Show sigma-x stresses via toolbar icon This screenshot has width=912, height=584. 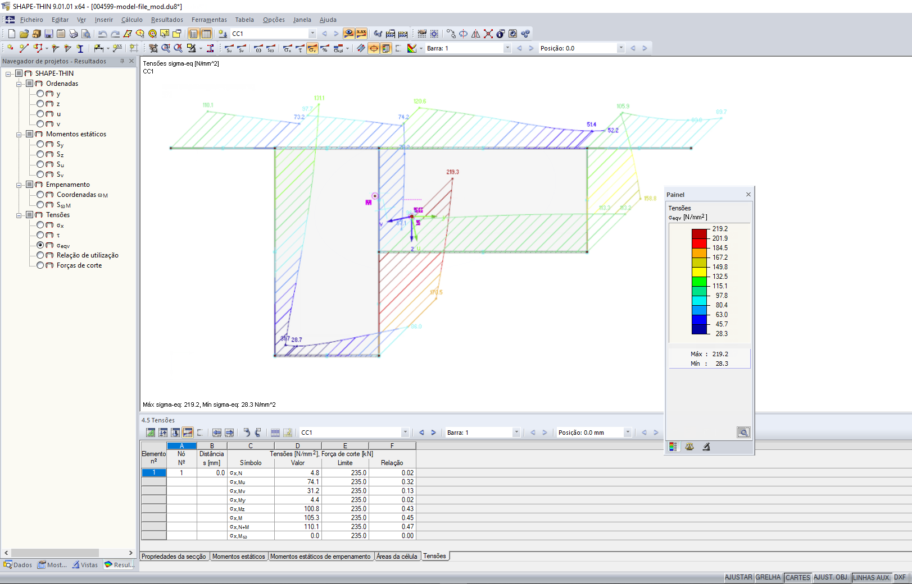tap(288, 48)
